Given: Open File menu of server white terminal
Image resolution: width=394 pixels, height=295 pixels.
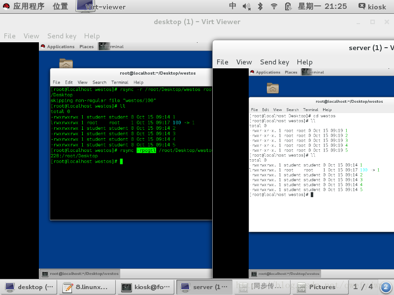Looking at the screenshot, I should (254, 110).
